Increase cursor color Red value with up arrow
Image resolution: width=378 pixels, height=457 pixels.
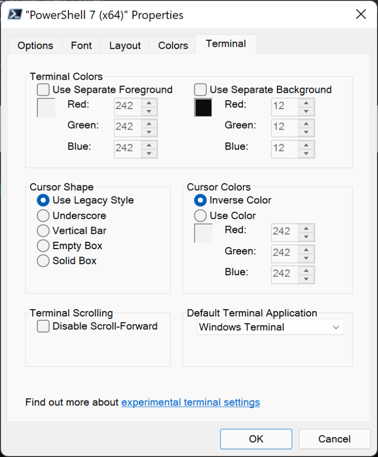click(x=306, y=228)
